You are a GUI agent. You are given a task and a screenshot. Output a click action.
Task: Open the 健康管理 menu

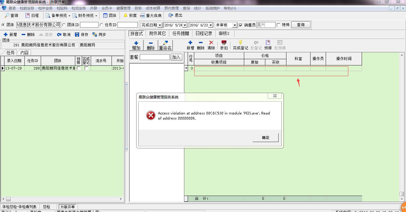[x=123, y=8]
